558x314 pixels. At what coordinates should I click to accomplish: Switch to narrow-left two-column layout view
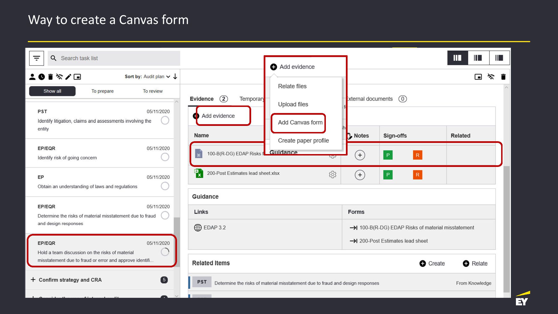478,58
